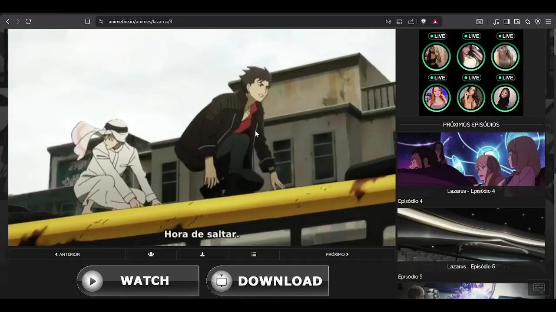Click the 'Lazarus - Episódio 5' title link

coord(471,266)
